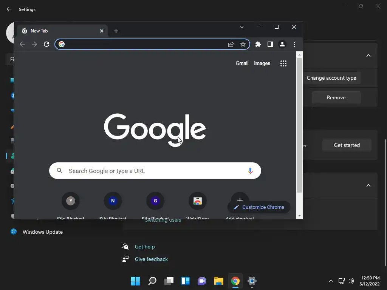Open a new tab with the plus button
This screenshot has width=387, height=290.
coord(116,31)
